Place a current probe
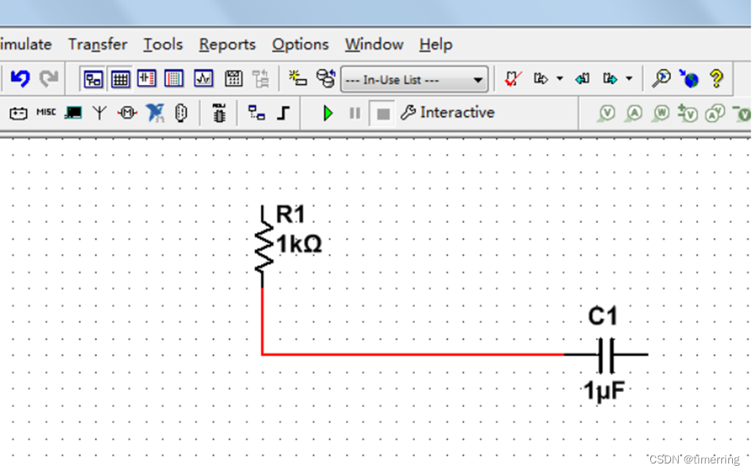752x473 pixels. tap(634, 113)
